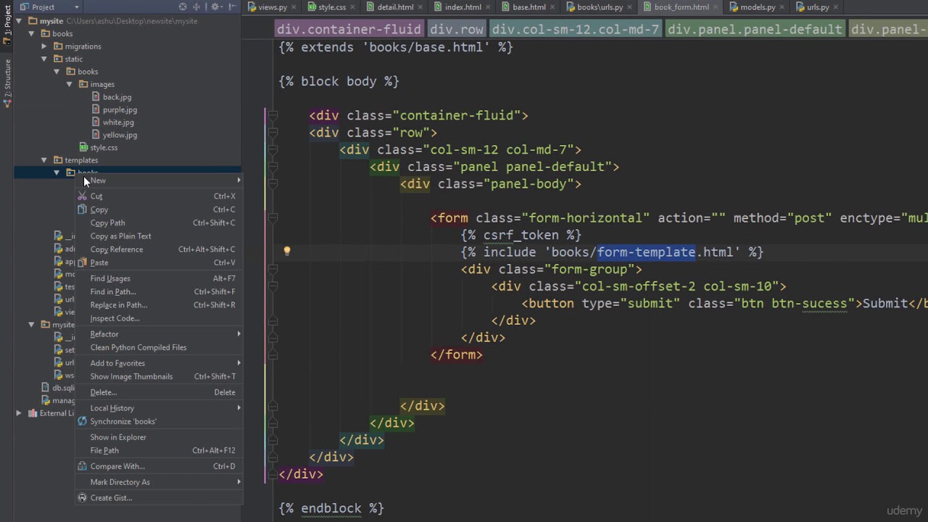The height and width of the screenshot is (522, 928).
Task: Click the Create Gist GitHub icon
Action: 82,498
